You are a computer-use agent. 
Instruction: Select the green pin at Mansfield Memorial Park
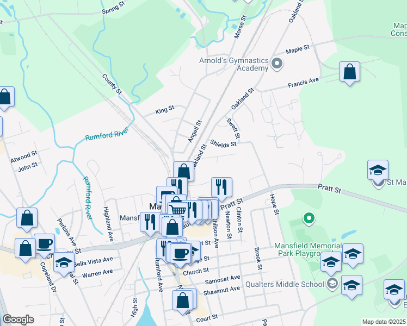coord(309,219)
